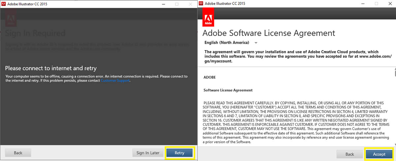Choose Sign In Later button
Screen dimensions: 396x161
tap(148, 153)
